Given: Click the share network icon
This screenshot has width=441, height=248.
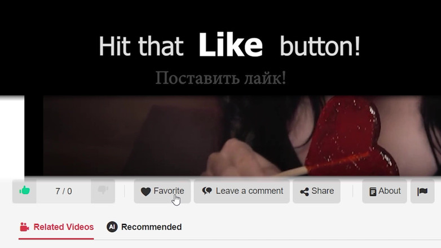Looking at the screenshot, I should point(305,192).
